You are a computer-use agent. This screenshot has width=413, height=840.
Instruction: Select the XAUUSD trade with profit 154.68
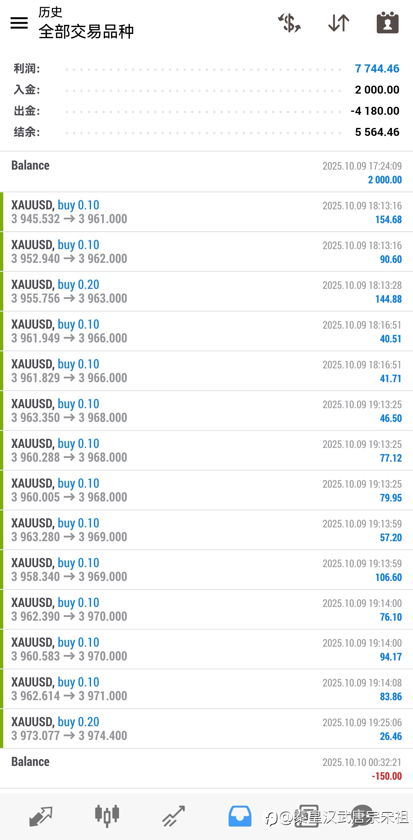pyautogui.click(x=206, y=212)
